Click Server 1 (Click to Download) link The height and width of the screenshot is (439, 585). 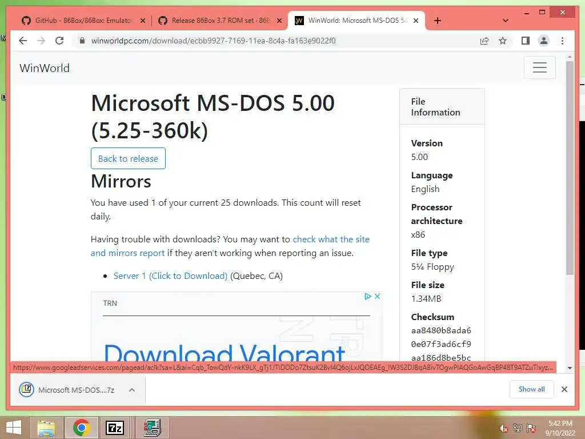[x=170, y=276]
